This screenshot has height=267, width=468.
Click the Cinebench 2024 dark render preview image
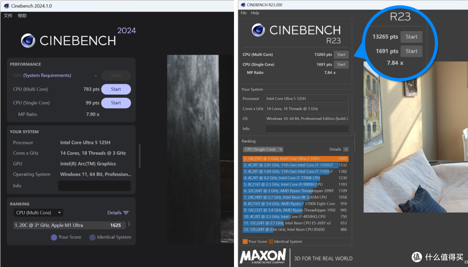tap(200, 149)
